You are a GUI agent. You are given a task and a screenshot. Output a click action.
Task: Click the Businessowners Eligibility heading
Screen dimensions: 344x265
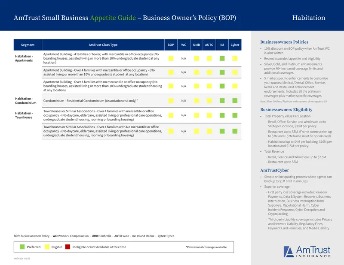[286, 110]
